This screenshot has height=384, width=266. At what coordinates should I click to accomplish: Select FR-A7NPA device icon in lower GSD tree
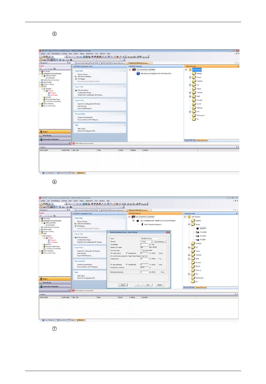(x=197, y=232)
